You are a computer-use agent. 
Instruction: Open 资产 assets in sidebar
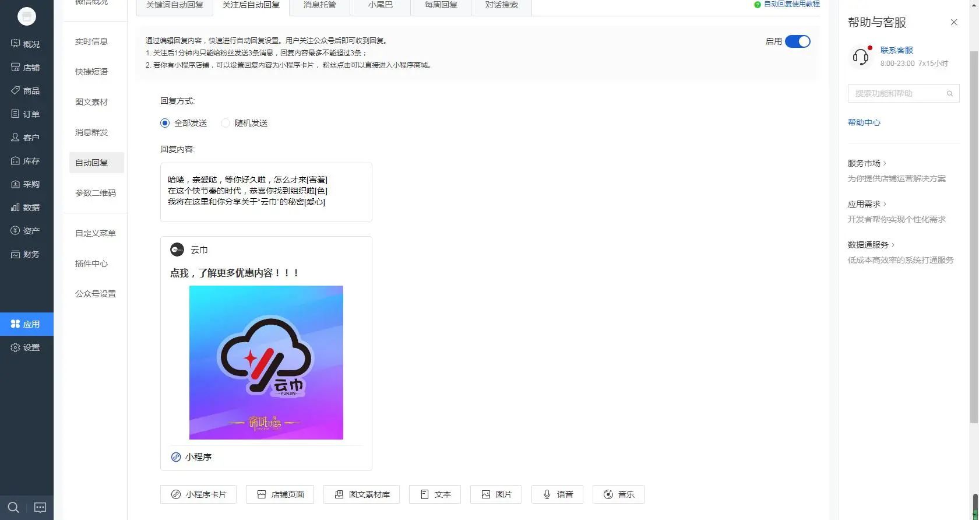pyautogui.click(x=26, y=230)
